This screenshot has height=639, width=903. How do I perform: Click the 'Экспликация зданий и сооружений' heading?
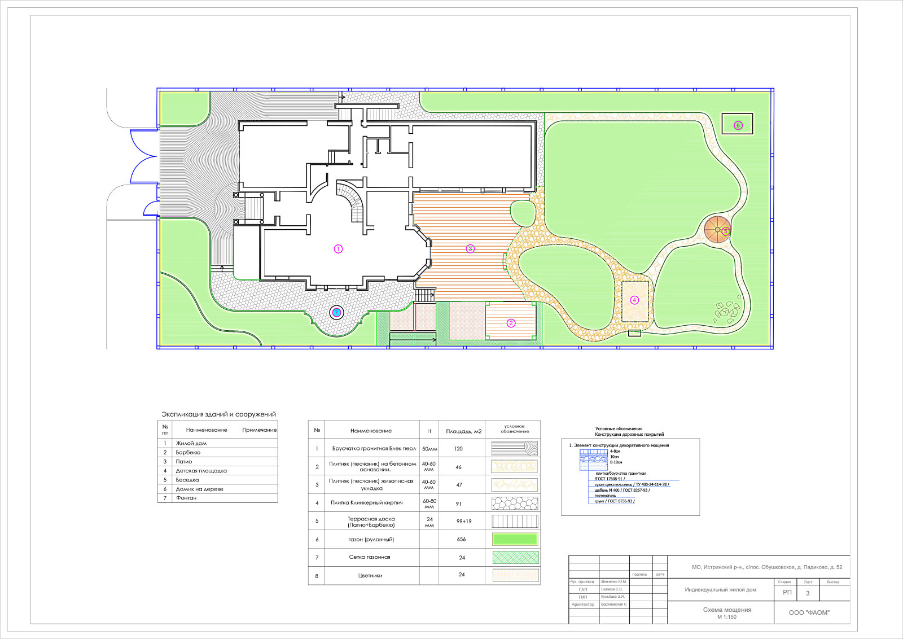point(218,414)
